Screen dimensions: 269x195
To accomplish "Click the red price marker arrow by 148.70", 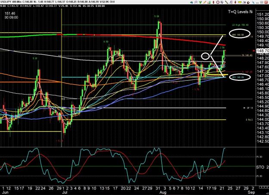I will (x=254, y=51).
